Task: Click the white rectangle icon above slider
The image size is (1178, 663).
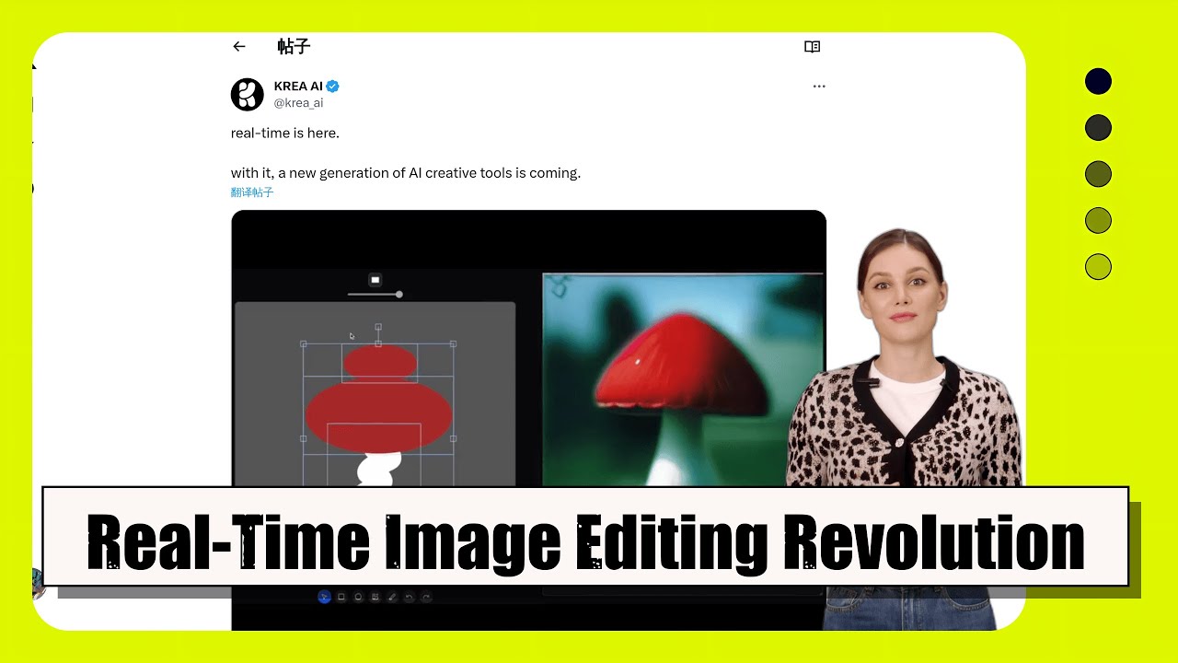Action: (x=375, y=280)
